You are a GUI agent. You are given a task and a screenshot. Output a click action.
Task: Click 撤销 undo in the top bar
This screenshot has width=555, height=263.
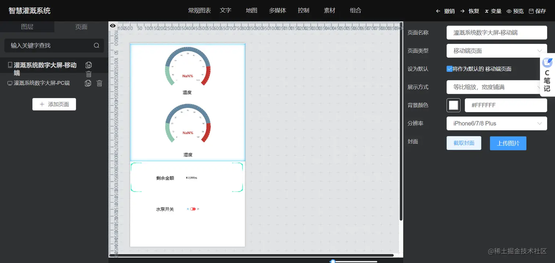[x=445, y=11]
